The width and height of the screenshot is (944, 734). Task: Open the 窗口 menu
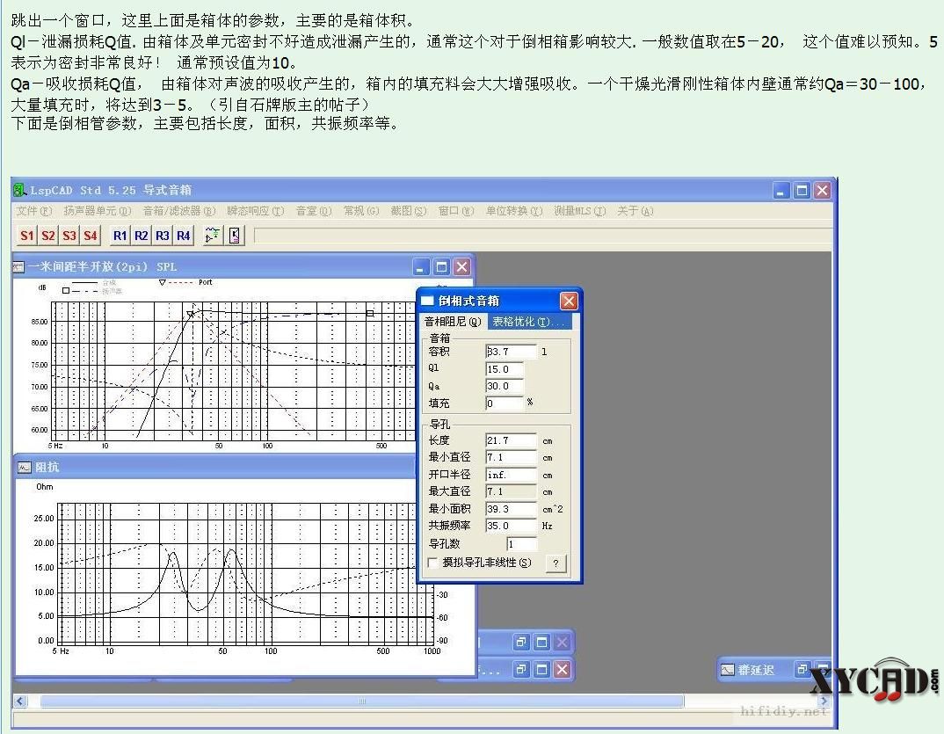click(456, 211)
